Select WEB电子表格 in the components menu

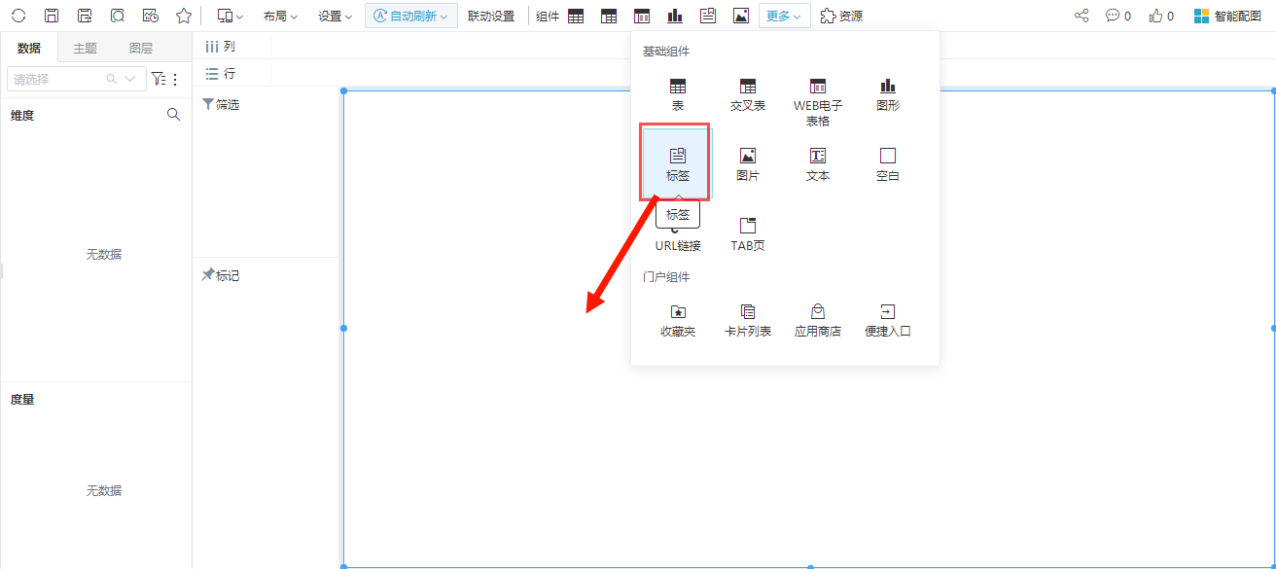pyautogui.click(x=818, y=101)
